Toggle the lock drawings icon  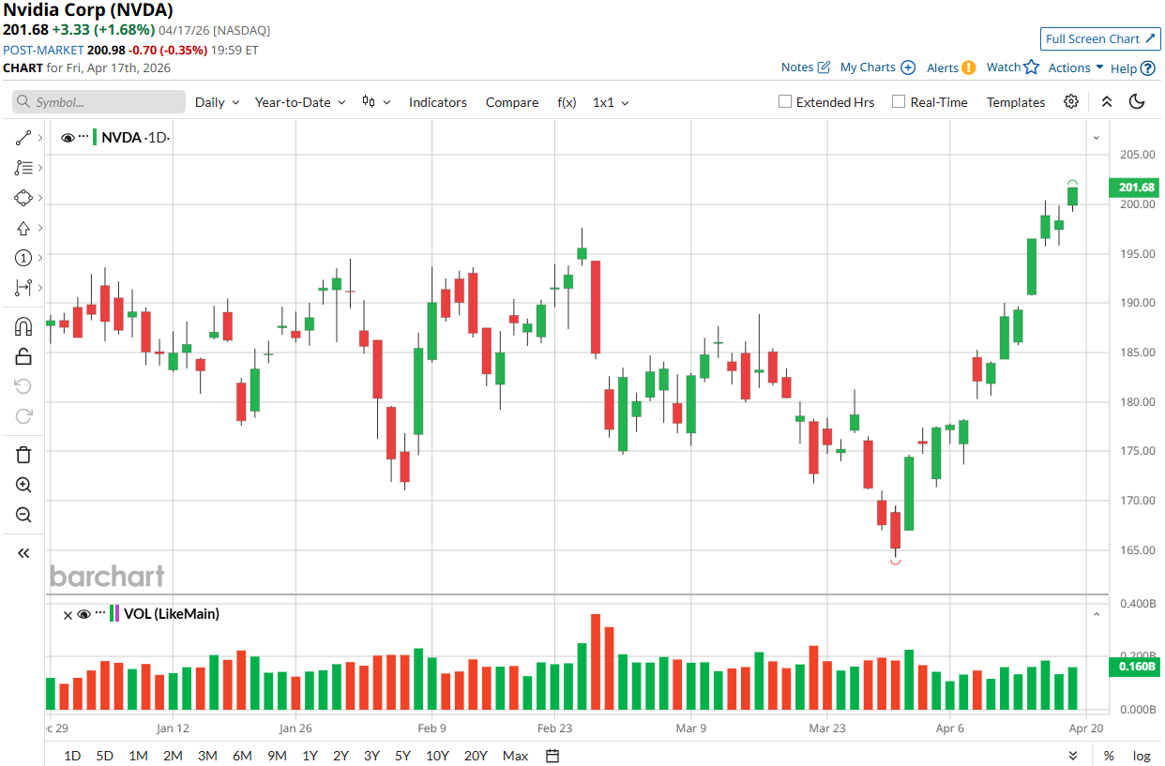point(23,356)
